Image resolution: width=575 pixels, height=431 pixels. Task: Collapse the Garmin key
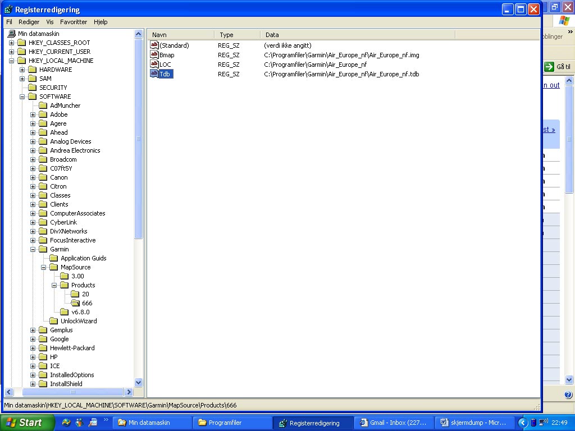pyautogui.click(x=33, y=249)
